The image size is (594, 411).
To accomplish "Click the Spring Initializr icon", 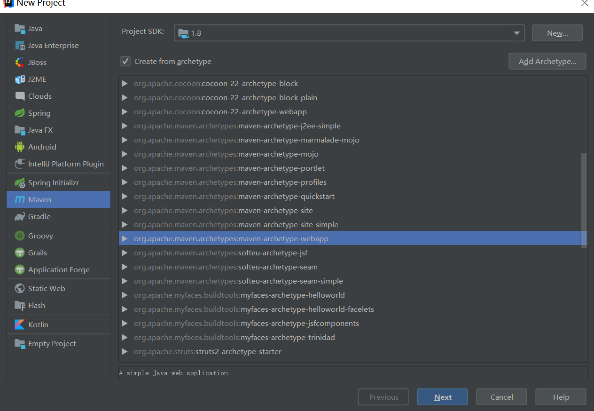I will pos(20,182).
